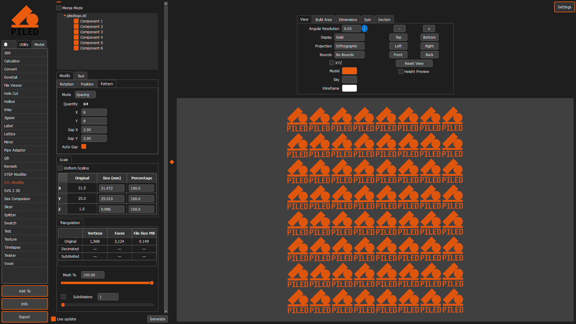576x324 pixels.
Task: Show Angular Resolution info icon
Action: [x=364, y=28]
